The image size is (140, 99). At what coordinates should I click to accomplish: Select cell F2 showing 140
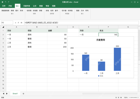tap(108, 35)
